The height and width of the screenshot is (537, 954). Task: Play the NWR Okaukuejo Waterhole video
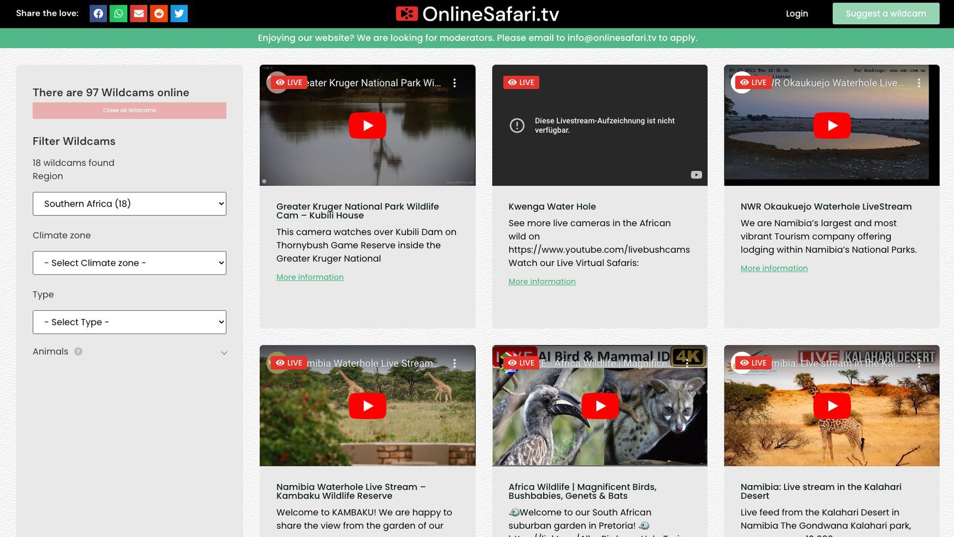[832, 126]
